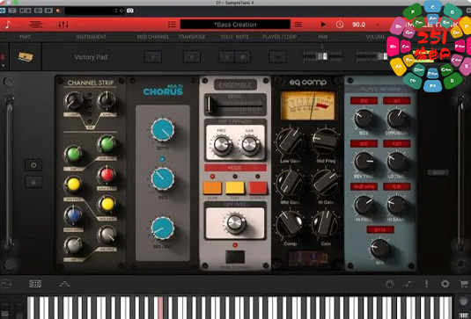The height and width of the screenshot is (319, 471).
Task: Start playback with the play arrow
Action: coord(323,25)
